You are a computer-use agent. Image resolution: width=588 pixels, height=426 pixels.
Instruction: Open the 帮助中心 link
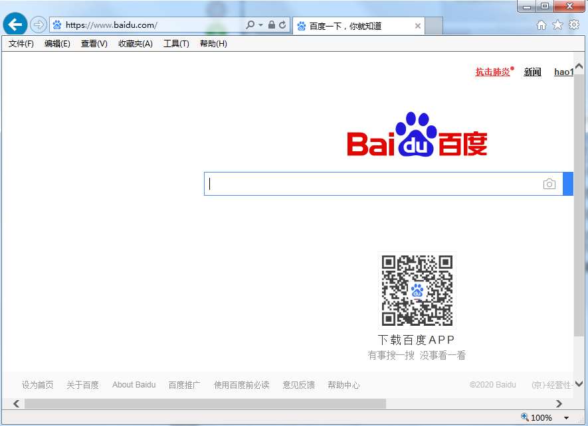tap(343, 385)
